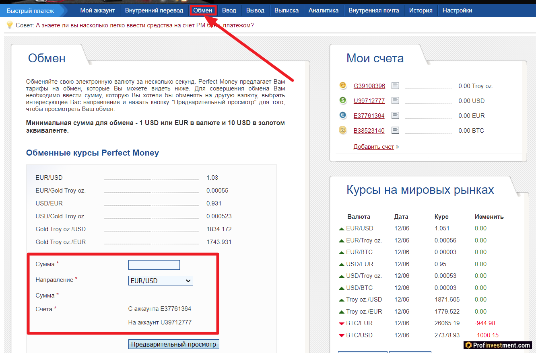The width and height of the screenshot is (536, 353).
Task: Open the Быстрый платеж tab
Action: 31,10
